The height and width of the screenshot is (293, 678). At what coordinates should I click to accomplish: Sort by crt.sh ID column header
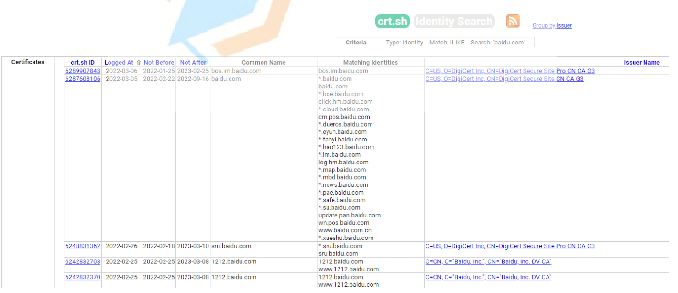tap(83, 63)
